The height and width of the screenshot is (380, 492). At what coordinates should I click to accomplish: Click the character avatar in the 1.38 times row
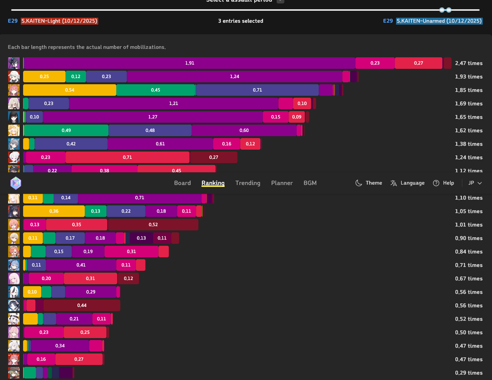pyautogui.click(x=14, y=144)
